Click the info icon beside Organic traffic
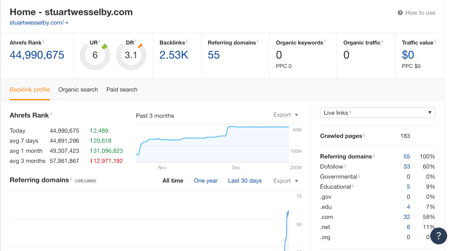This screenshot has width=453, height=251. pyautogui.click(x=382, y=41)
